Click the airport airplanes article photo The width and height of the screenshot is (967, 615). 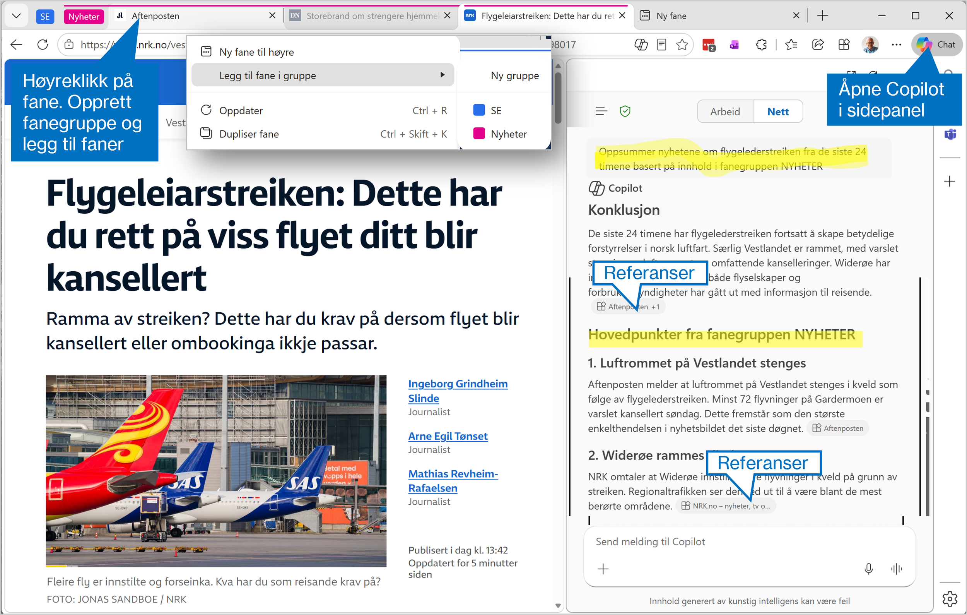point(216,471)
